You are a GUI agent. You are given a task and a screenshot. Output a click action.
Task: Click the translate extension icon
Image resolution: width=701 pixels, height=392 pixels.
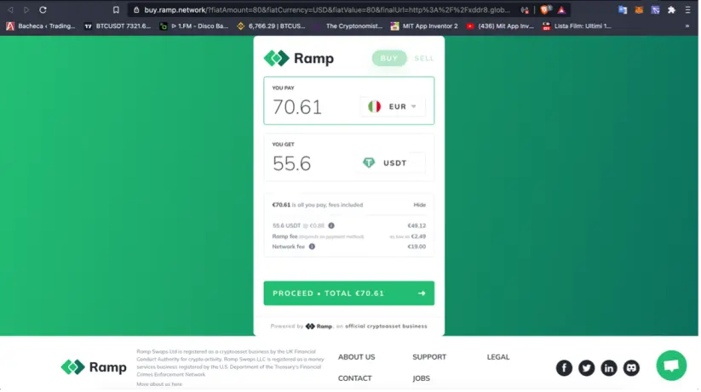tap(623, 9)
